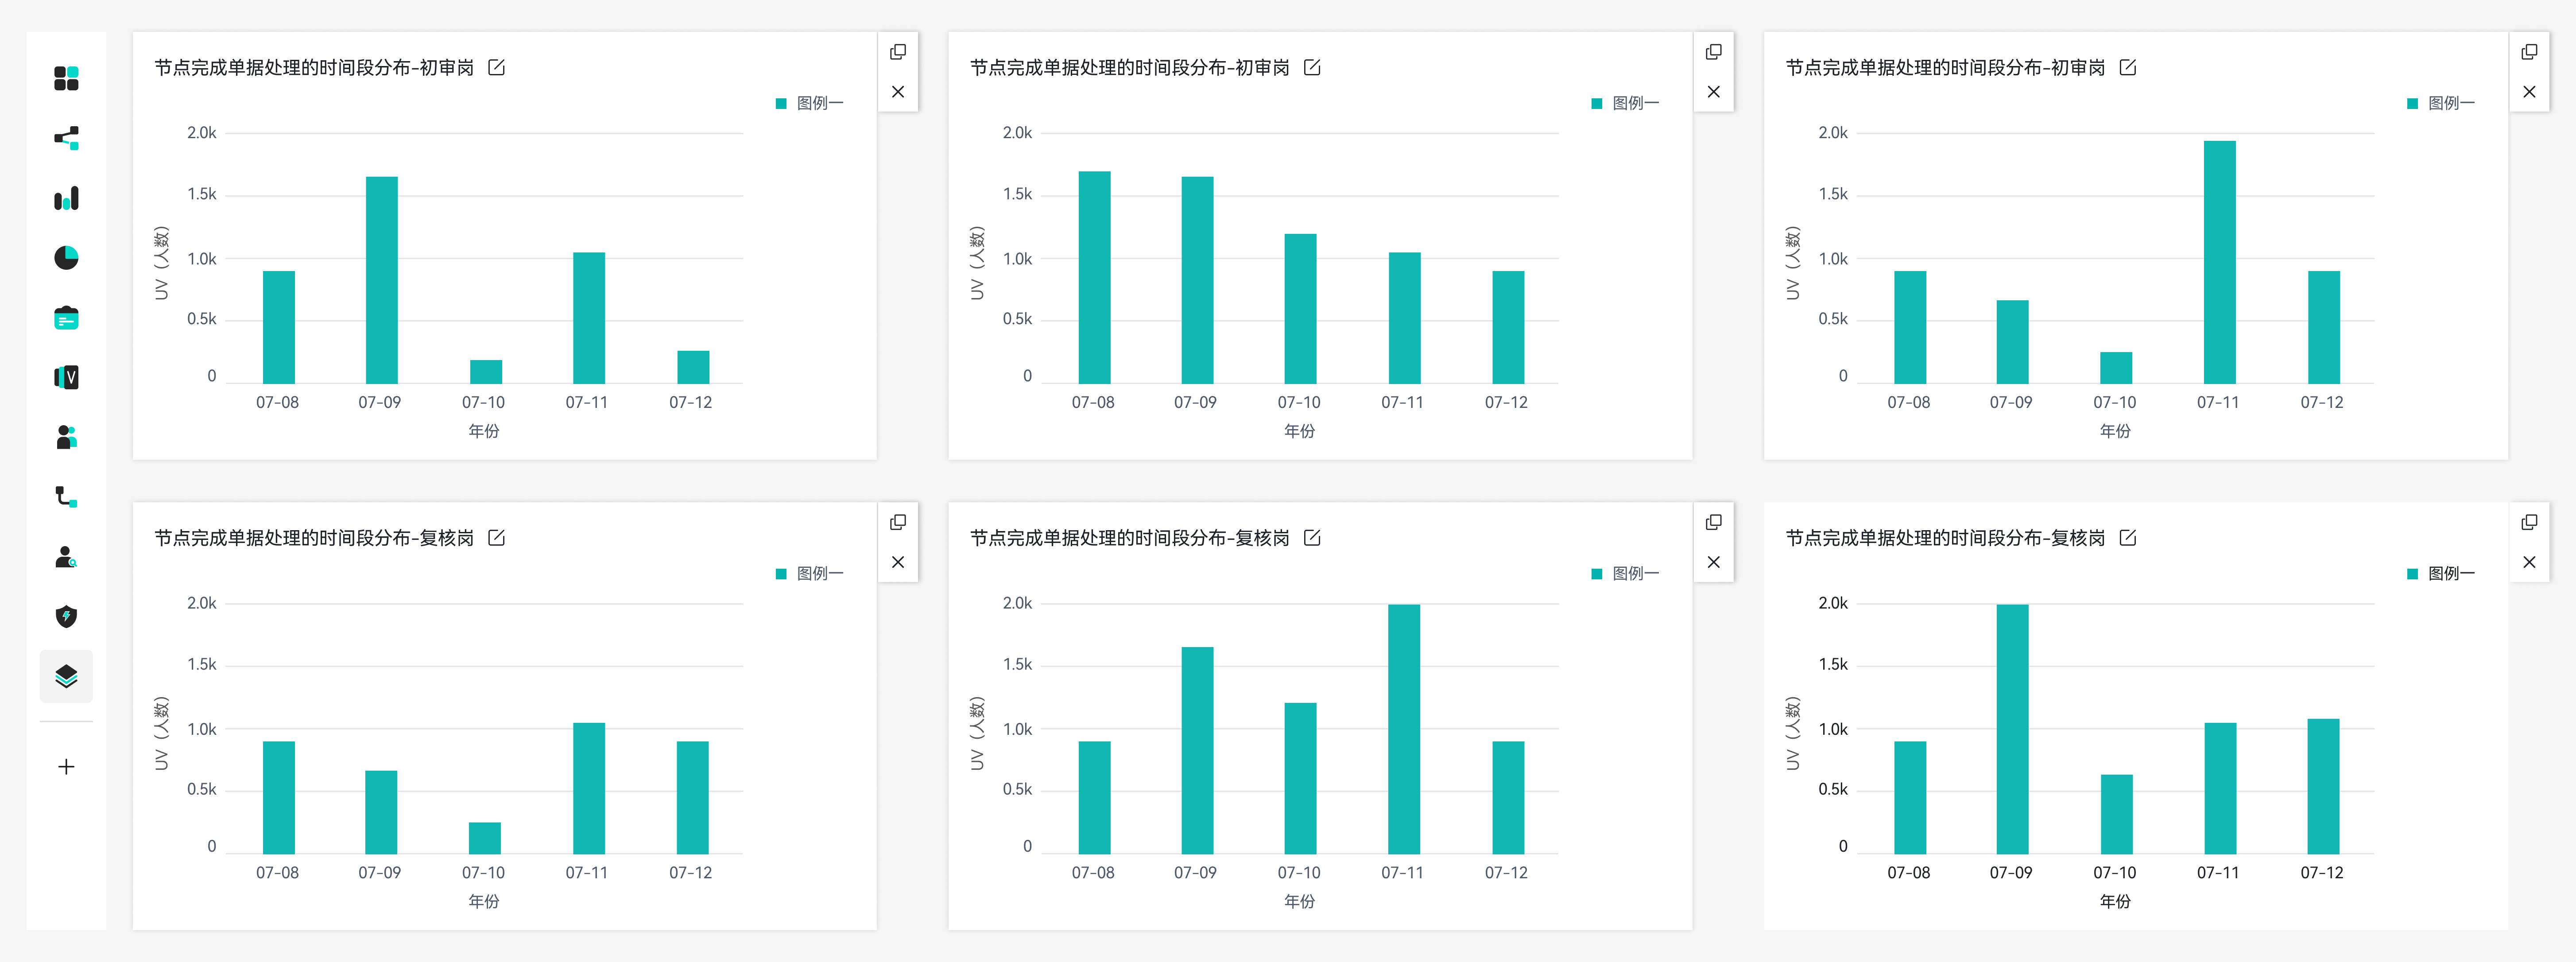The width and height of the screenshot is (2576, 962).
Task: Toggle 图例一 legend in top-right chart
Action: [x=2450, y=103]
